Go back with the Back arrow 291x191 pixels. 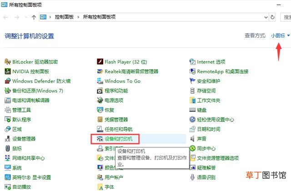click(x=6, y=17)
